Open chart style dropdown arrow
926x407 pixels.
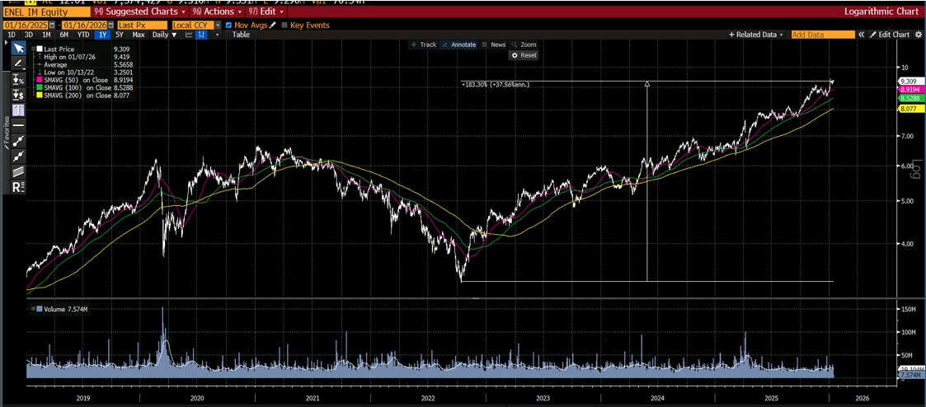218,35
